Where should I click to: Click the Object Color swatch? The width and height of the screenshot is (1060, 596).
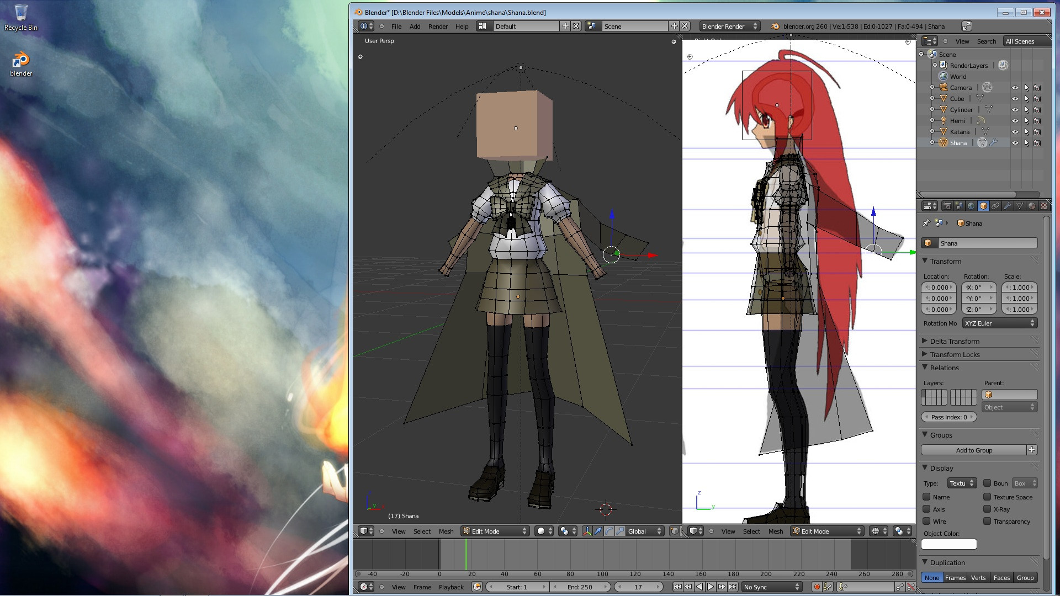coord(949,544)
